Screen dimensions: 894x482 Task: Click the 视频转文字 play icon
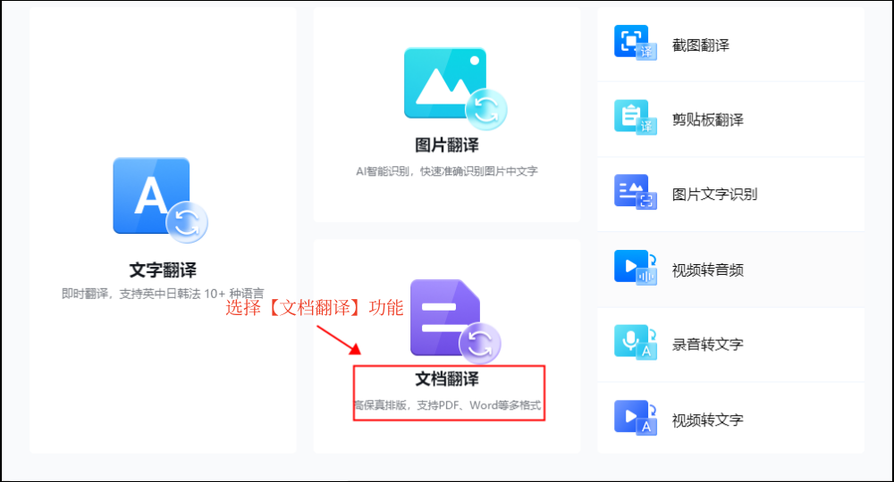pyautogui.click(x=635, y=418)
